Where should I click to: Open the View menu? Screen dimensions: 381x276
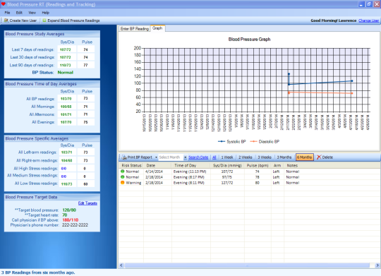click(x=32, y=13)
